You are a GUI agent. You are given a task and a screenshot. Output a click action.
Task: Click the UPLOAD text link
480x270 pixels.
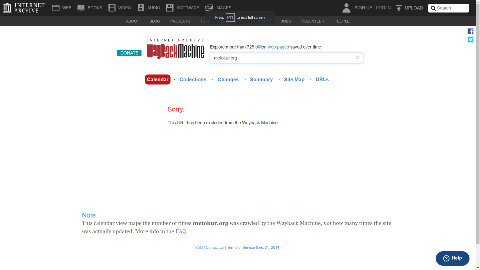(414, 8)
